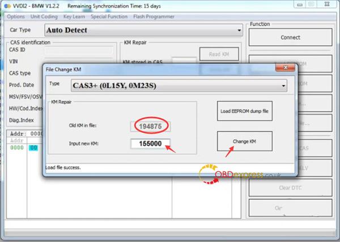The height and width of the screenshot is (242, 340).
Task: Click the CAS ID field
Action: click(79, 51)
